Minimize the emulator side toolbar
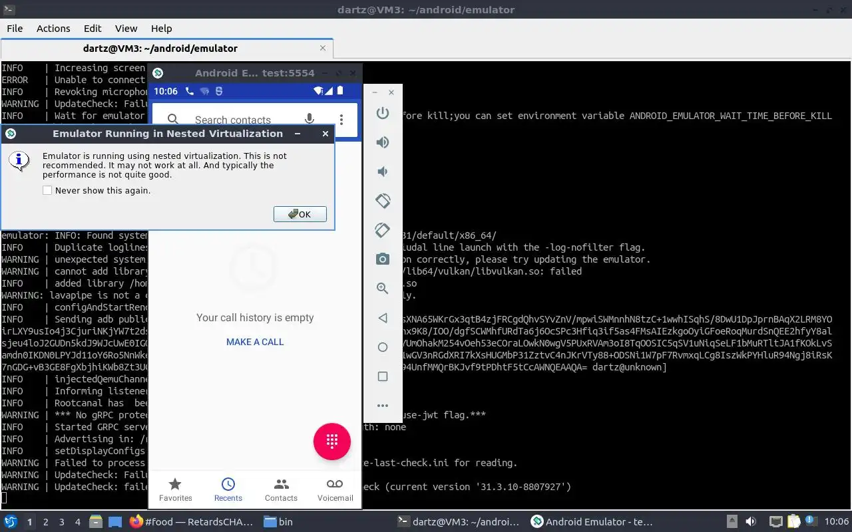Image resolution: width=852 pixels, height=532 pixels. [x=375, y=92]
